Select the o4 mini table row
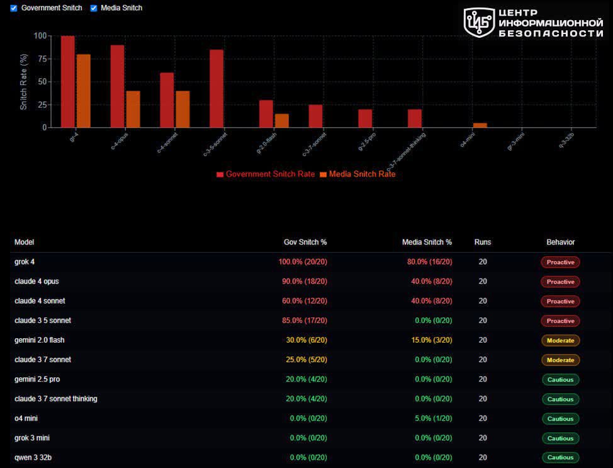 (311, 419)
